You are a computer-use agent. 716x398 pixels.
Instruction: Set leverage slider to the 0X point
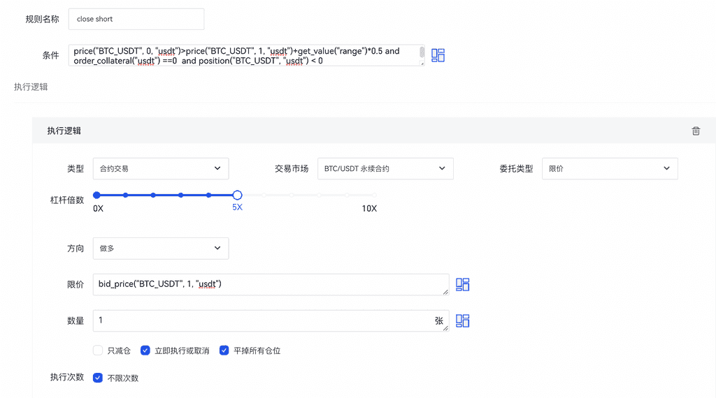pos(97,196)
